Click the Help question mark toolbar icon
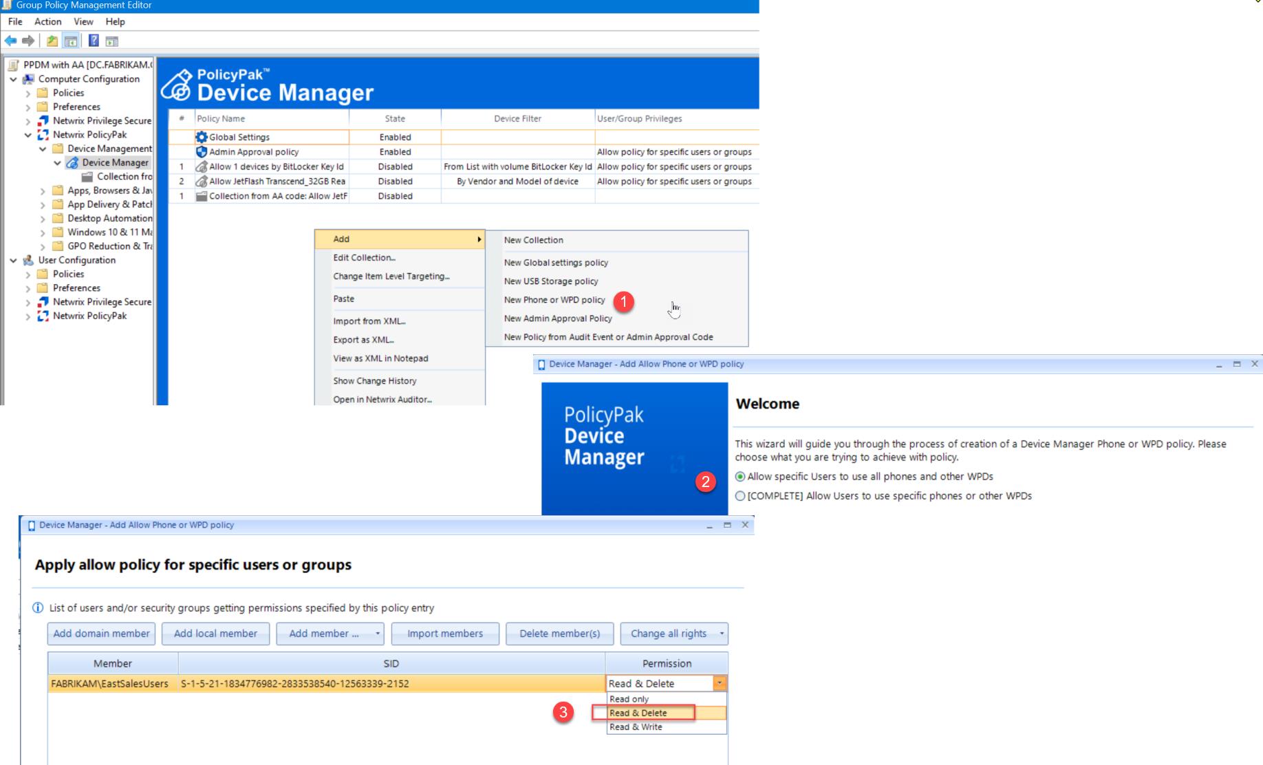This screenshot has height=765, width=1263. click(94, 41)
